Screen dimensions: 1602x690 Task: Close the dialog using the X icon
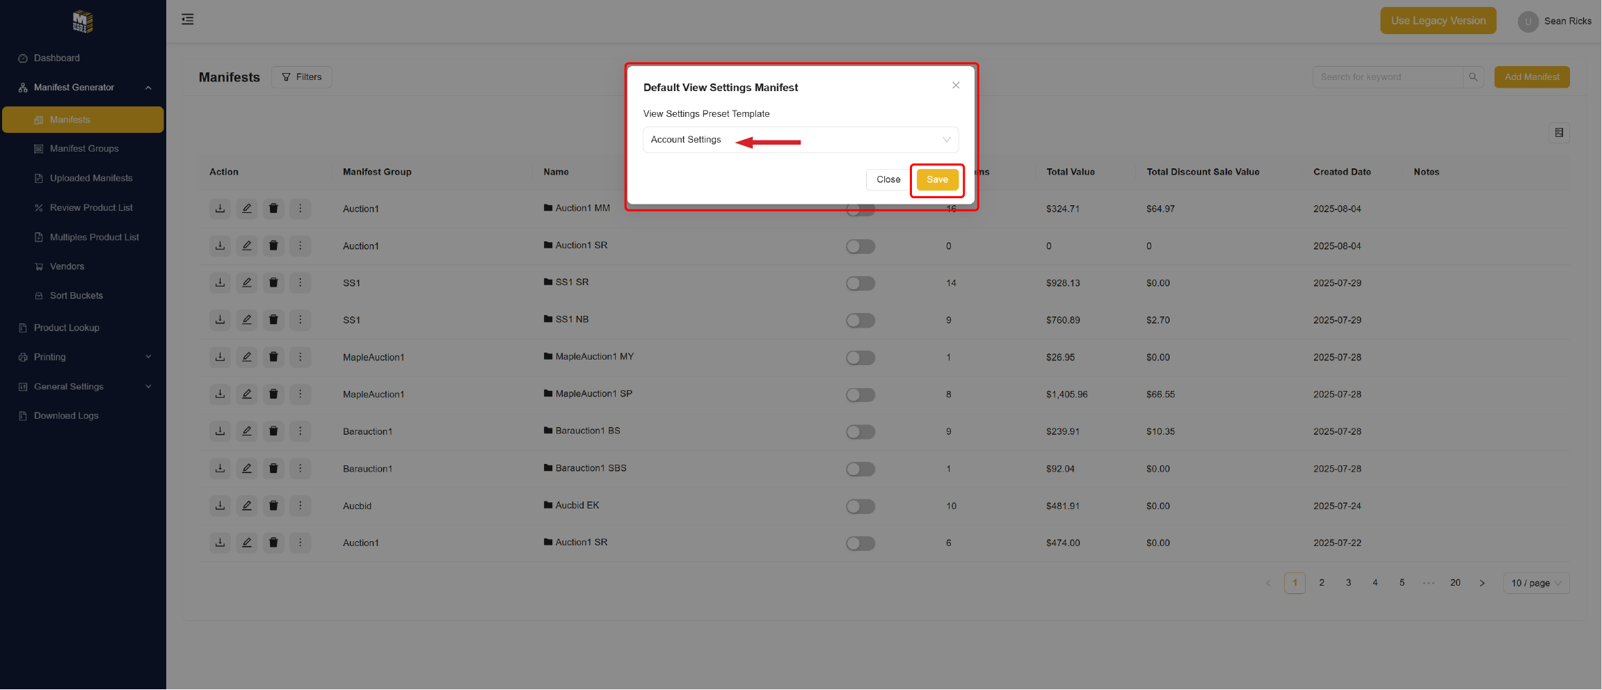[956, 86]
